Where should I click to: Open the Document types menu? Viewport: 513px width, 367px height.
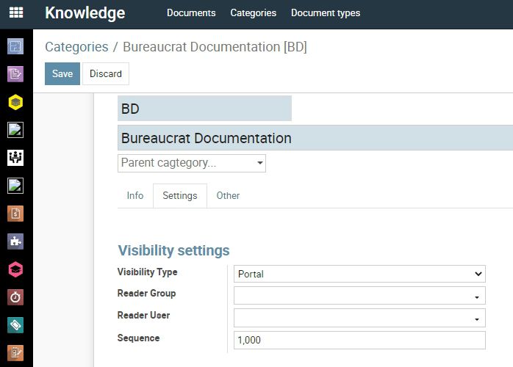326,12
